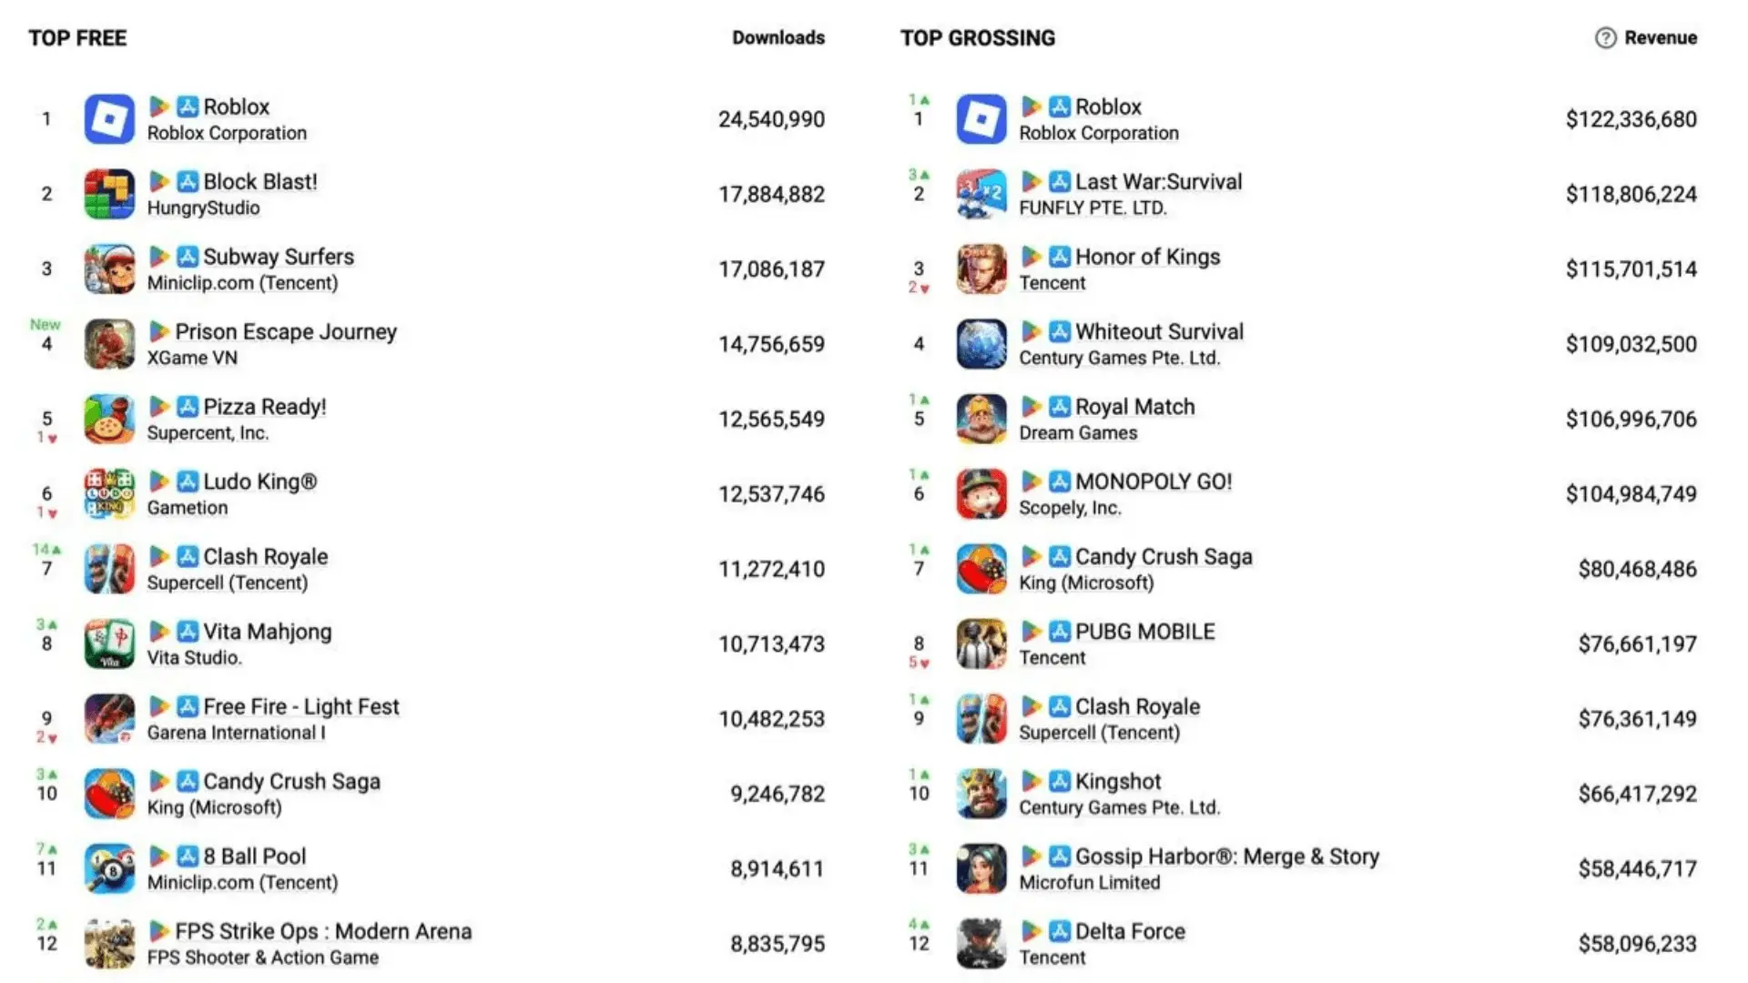Click the Subway Surfers app icon
The height and width of the screenshot is (983, 1748).
[x=108, y=269]
